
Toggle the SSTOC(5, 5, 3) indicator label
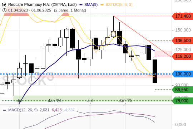click(119, 5)
